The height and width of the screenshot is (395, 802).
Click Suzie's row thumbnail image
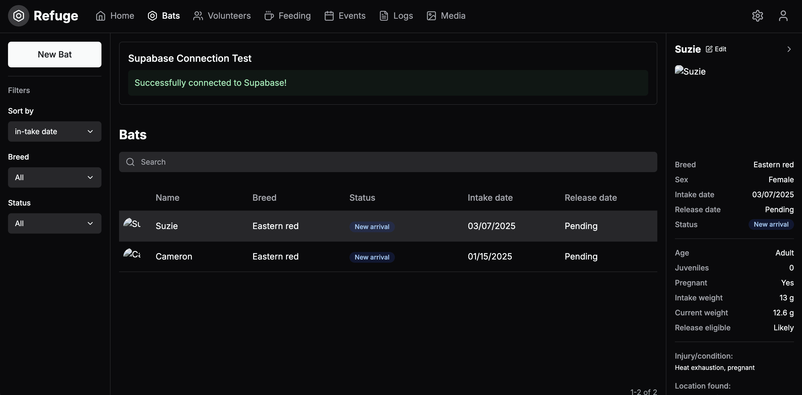point(132,223)
